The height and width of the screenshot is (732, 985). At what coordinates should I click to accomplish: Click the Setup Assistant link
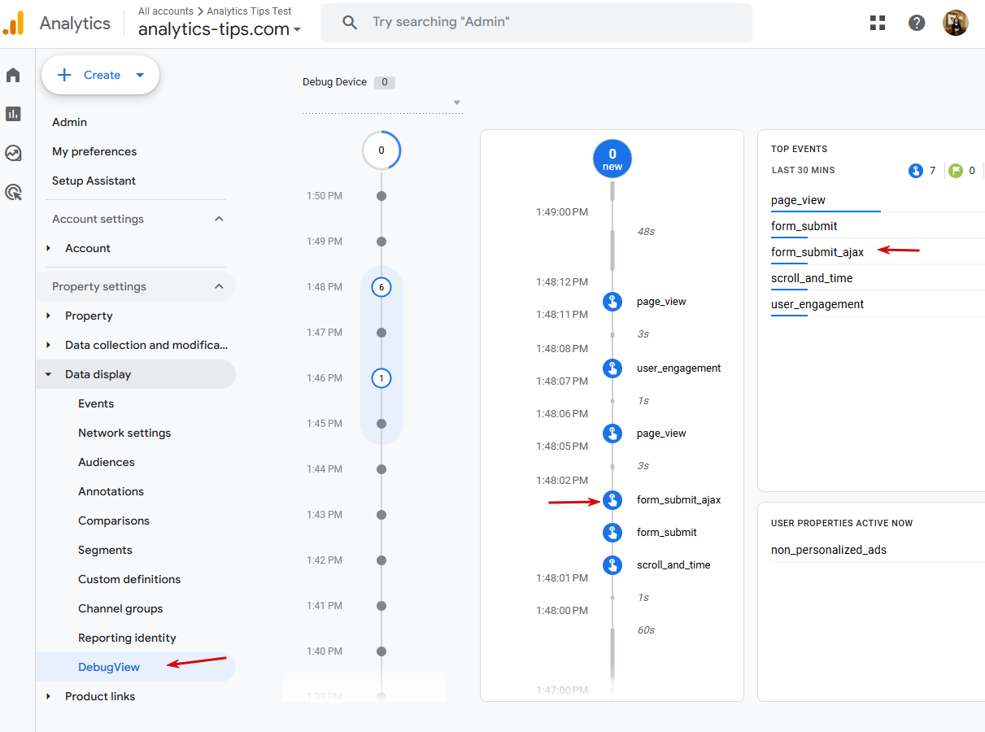pyautogui.click(x=94, y=181)
